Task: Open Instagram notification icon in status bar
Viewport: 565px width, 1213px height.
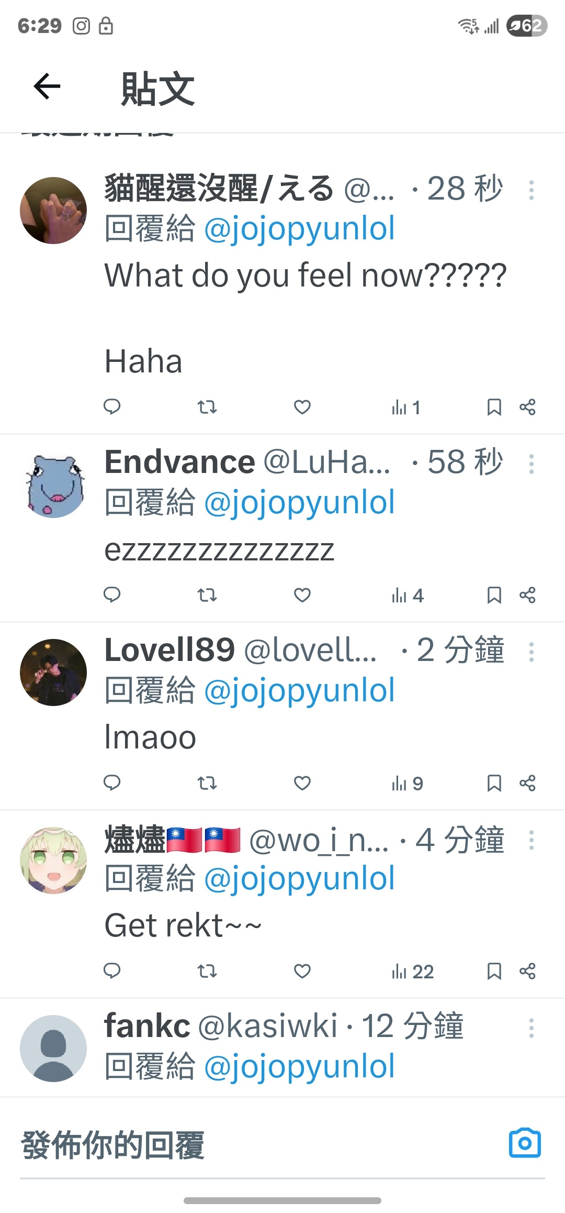Action: click(x=81, y=26)
